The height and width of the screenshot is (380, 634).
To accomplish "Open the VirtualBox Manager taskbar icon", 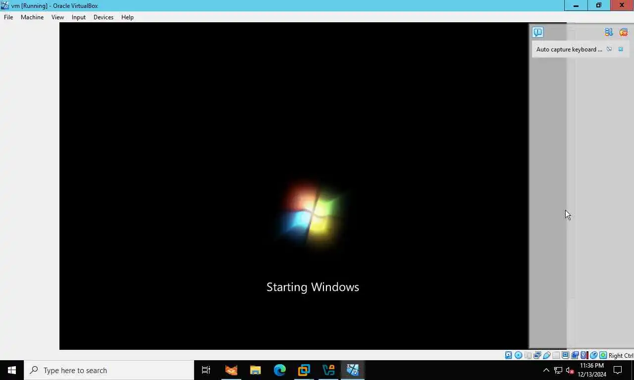I will [x=328, y=370].
